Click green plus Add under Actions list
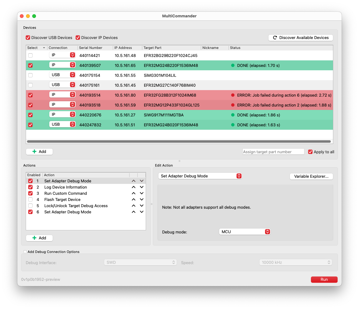The width and height of the screenshot is (359, 309). point(39,238)
